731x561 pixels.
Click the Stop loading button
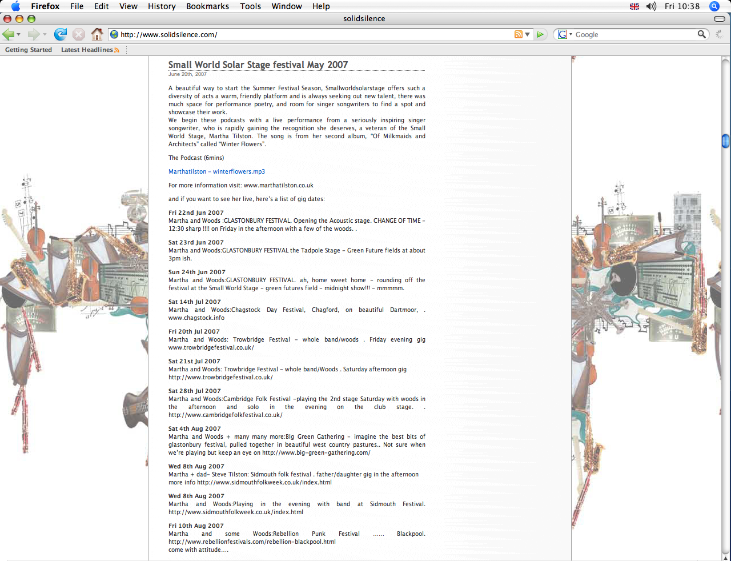(79, 34)
